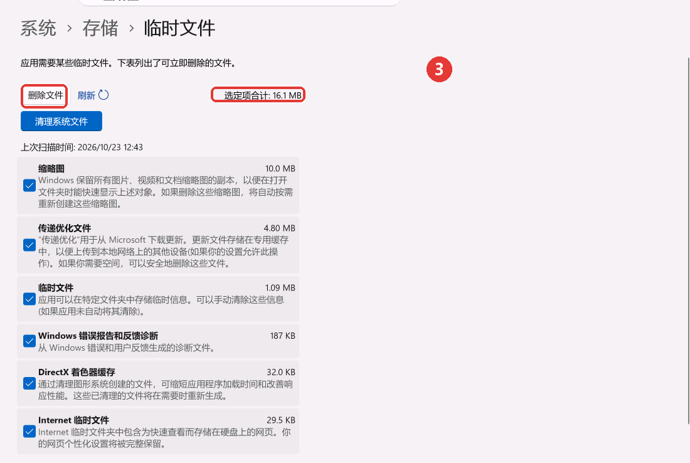Click the Windows 错误报告和反馈诊断 title
The image size is (690, 463).
pyautogui.click(x=98, y=336)
